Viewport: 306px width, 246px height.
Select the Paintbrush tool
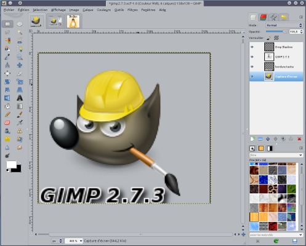tap(20, 114)
